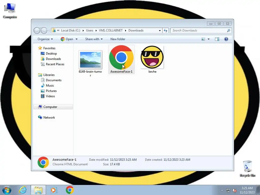Click the network tray icon
Image resolution: width=260 pixels, height=195 pixels.
tap(228, 190)
